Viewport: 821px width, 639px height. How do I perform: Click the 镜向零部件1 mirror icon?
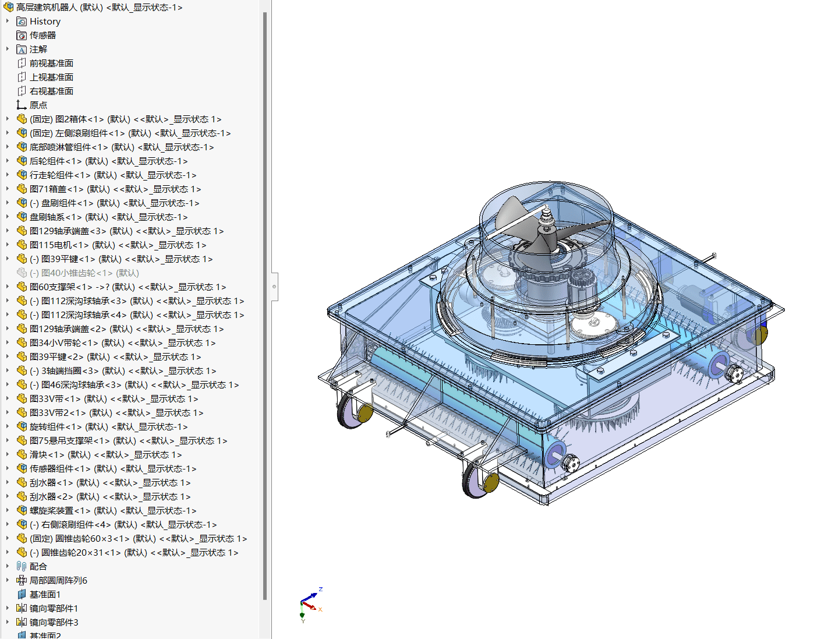pos(22,609)
